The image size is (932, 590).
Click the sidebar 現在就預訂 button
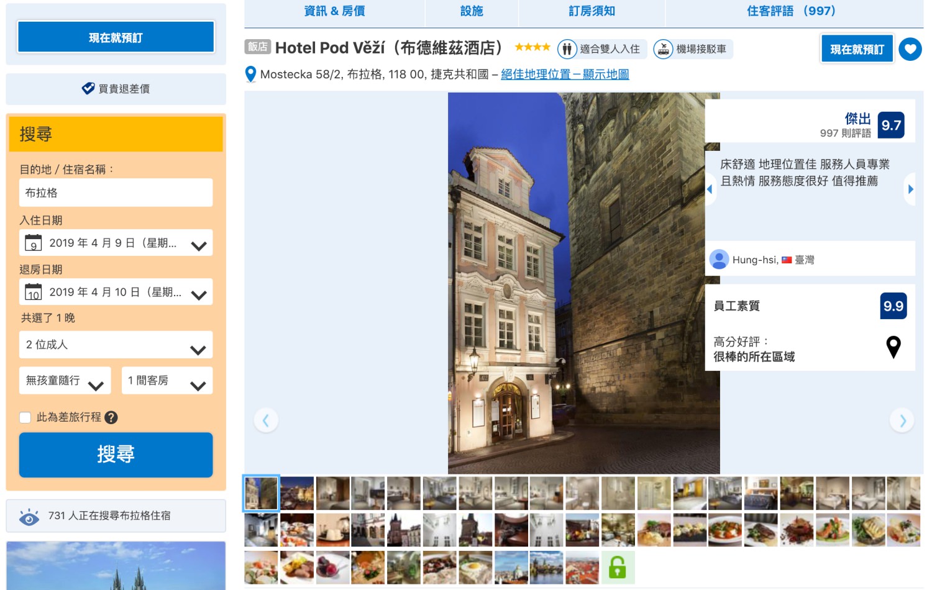(x=116, y=37)
